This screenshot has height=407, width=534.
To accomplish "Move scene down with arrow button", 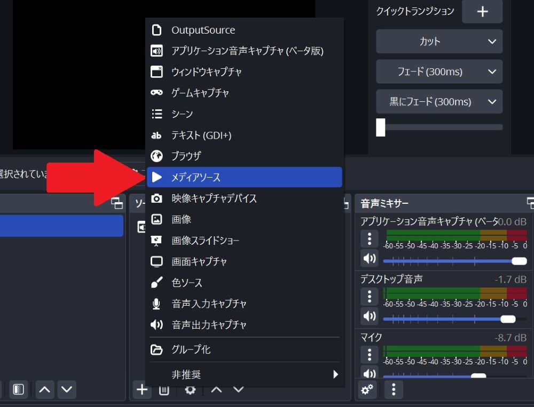I will (x=67, y=389).
